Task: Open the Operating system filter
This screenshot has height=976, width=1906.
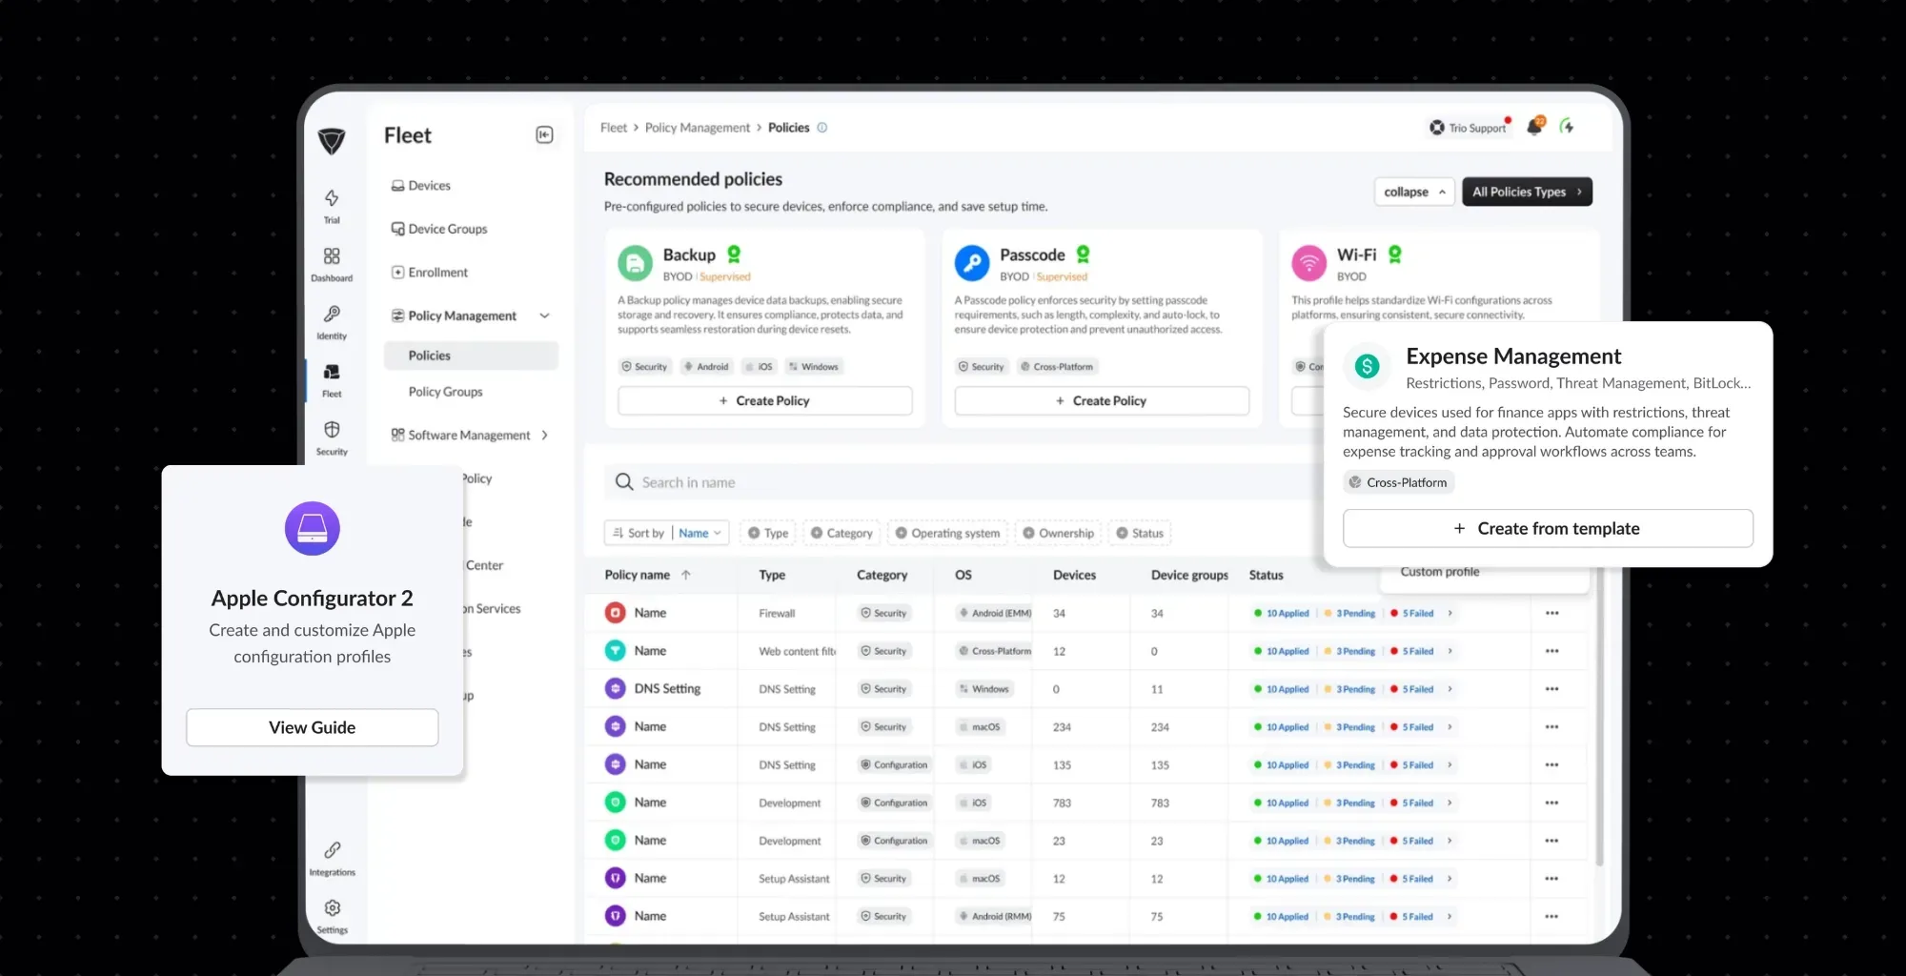Action: (x=947, y=533)
